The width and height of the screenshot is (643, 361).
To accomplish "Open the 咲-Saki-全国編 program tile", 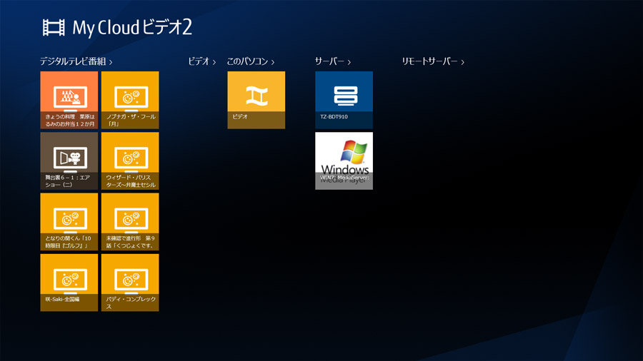I will click(x=69, y=283).
